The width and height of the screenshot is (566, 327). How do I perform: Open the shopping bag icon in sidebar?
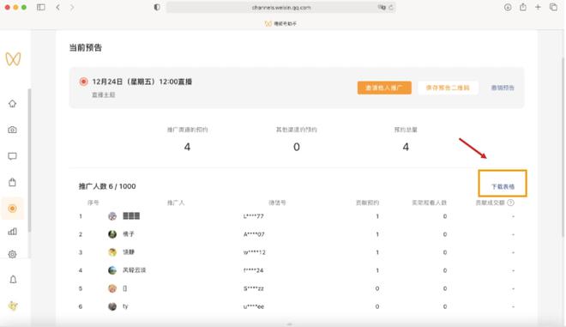pos(12,182)
